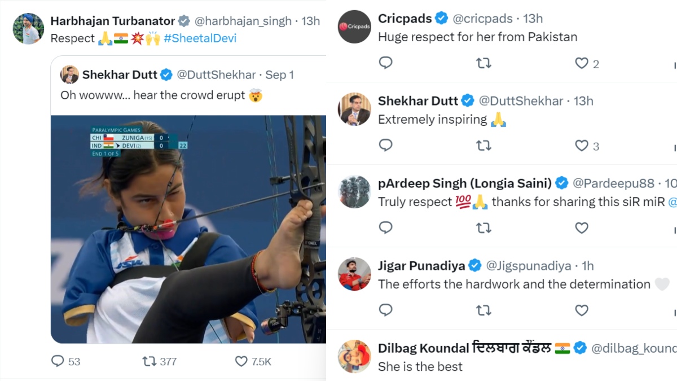The height and width of the screenshot is (381, 677).
Task: Open Dilbag Koundal's profile picture
Action: 354,356
